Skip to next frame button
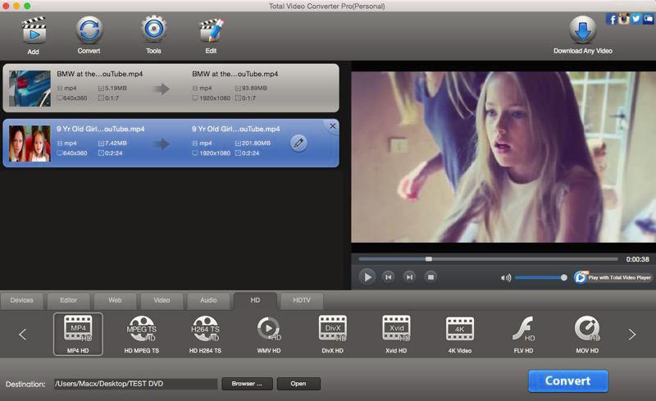Image resolution: width=656 pixels, height=401 pixels. click(409, 276)
